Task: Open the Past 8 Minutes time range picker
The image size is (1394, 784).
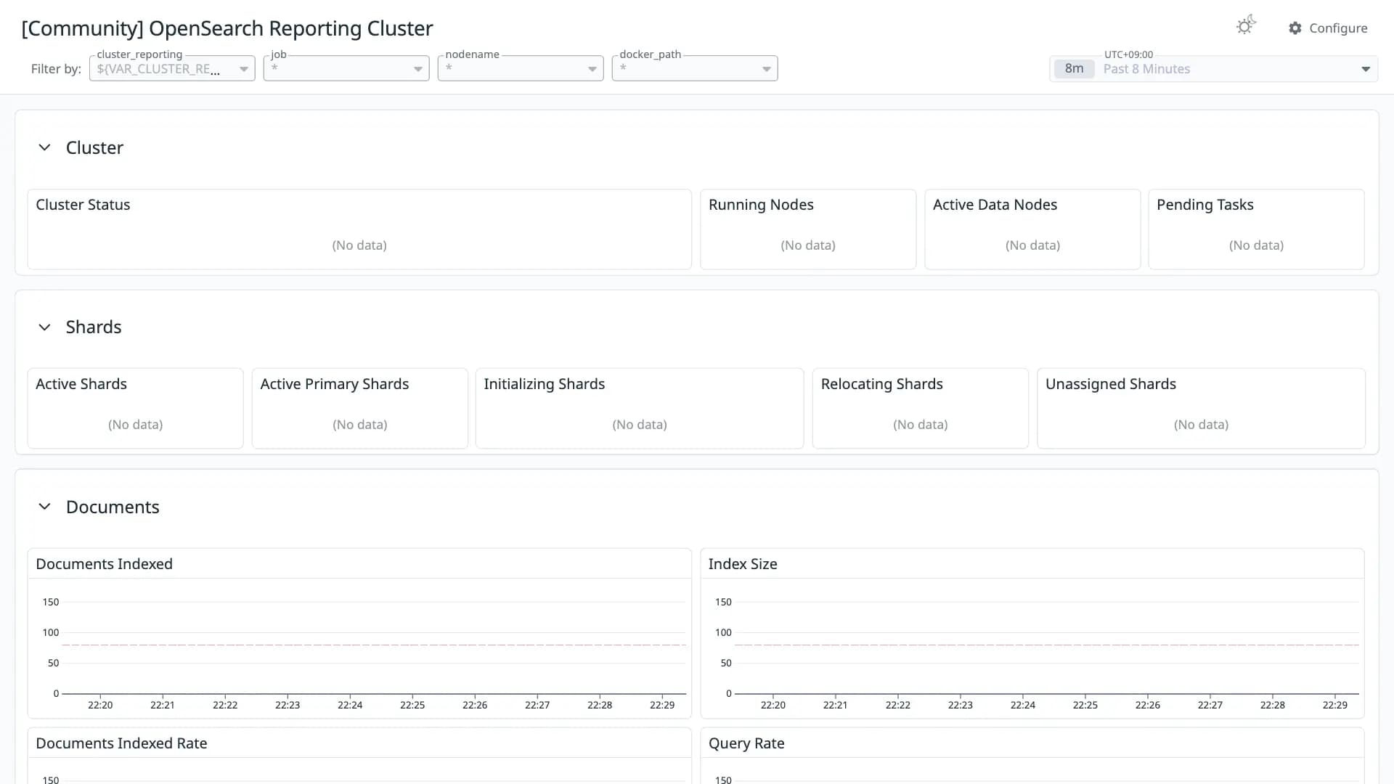Action: click(x=1213, y=69)
